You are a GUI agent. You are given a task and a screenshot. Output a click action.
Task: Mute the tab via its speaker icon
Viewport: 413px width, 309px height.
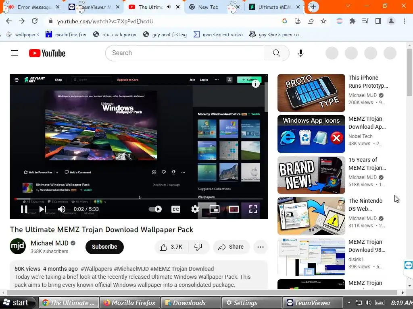pos(169,7)
